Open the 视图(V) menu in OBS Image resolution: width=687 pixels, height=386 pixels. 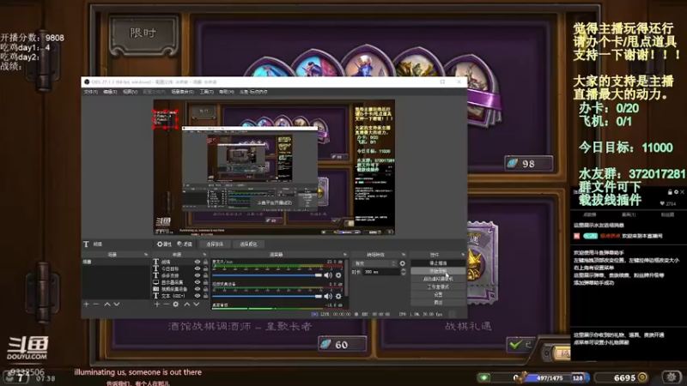131,92
